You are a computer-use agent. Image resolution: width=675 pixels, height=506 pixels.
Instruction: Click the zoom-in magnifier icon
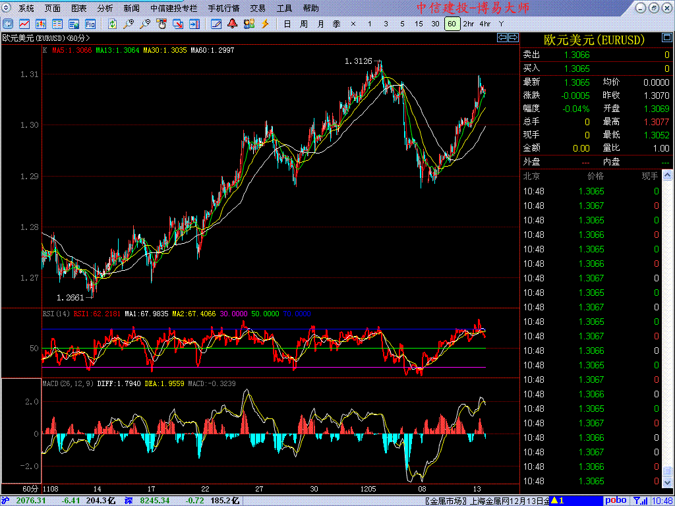(129, 24)
